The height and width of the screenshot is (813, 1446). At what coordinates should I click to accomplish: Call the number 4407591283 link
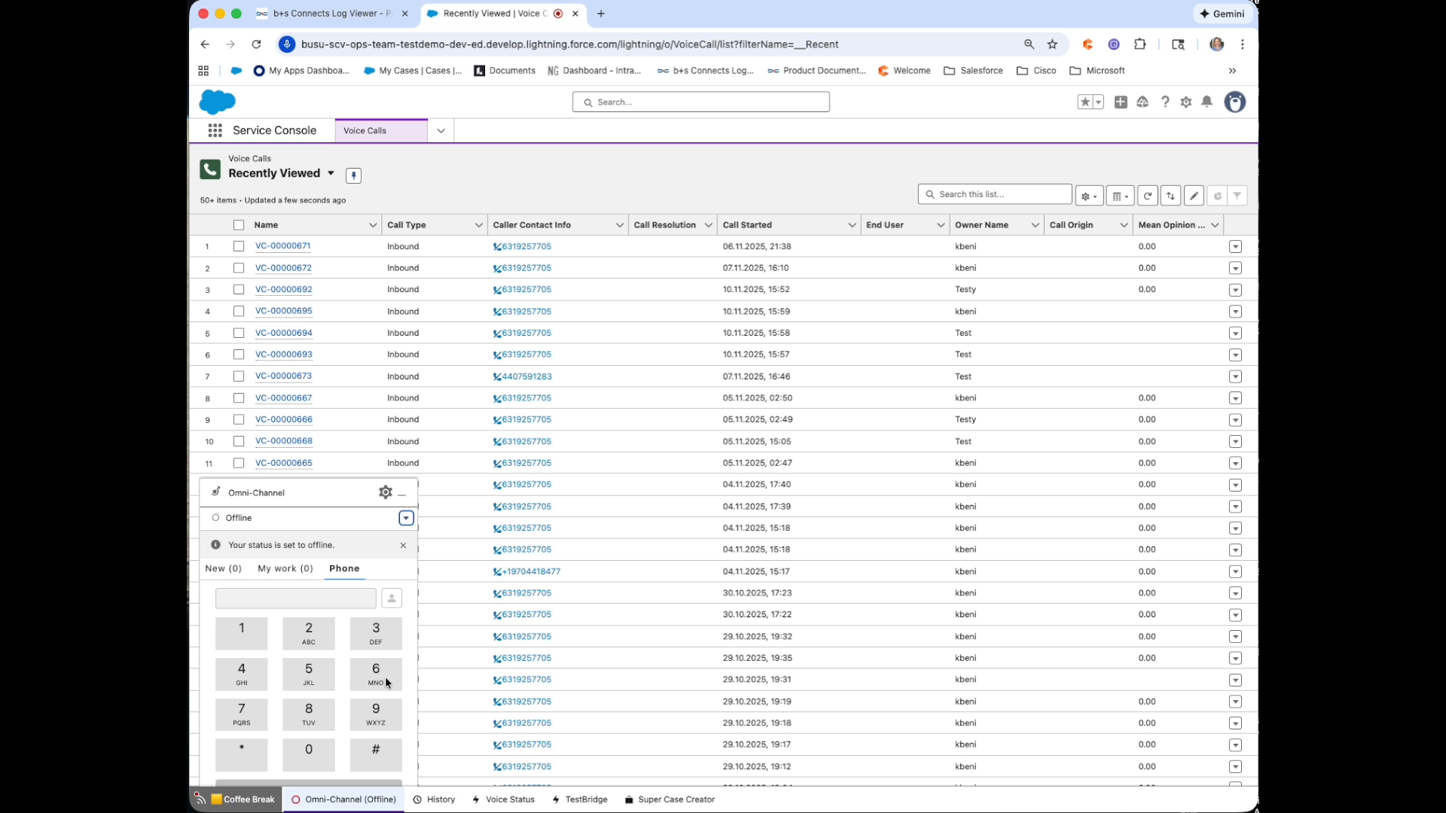click(x=527, y=376)
